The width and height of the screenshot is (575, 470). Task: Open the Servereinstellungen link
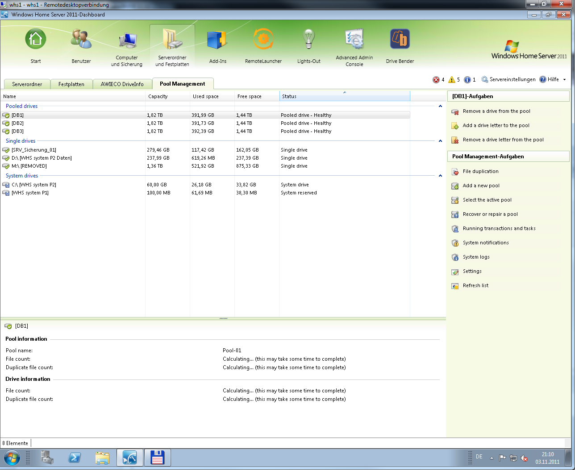(512, 79)
